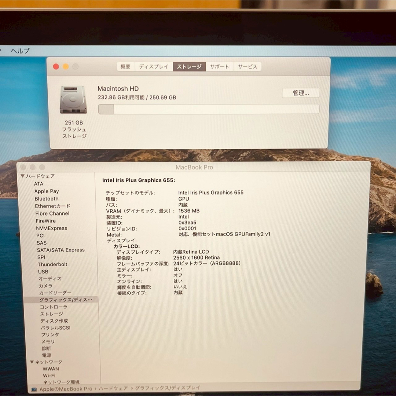Select FireWire in sidebar
Image resolution: width=396 pixels, height=396 pixels.
point(46,221)
